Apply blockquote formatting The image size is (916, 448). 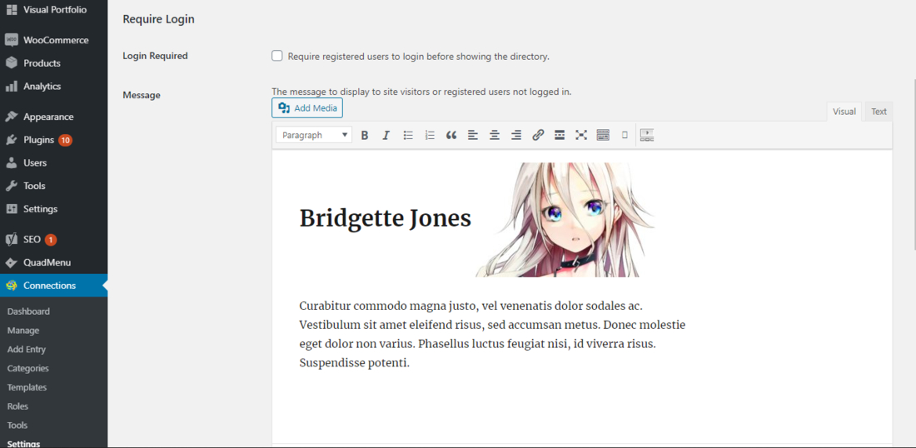point(451,135)
